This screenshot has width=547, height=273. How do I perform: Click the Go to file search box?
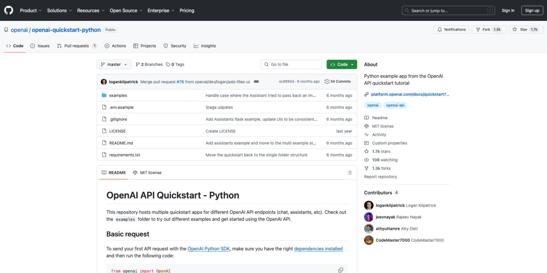point(291,64)
